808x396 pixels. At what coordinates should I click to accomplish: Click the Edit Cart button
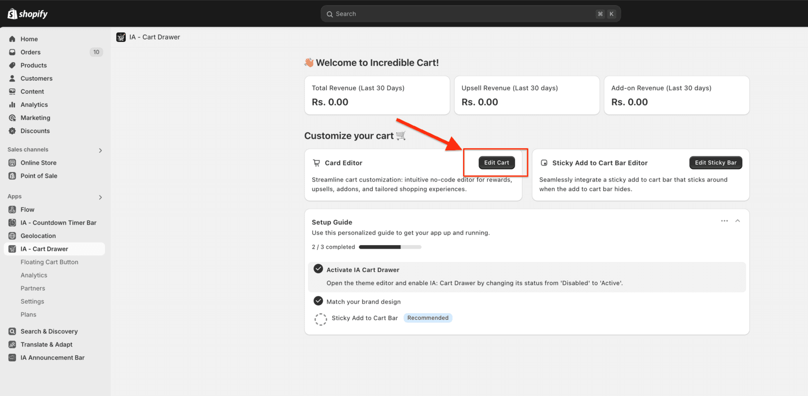click(x=497, y=162)
